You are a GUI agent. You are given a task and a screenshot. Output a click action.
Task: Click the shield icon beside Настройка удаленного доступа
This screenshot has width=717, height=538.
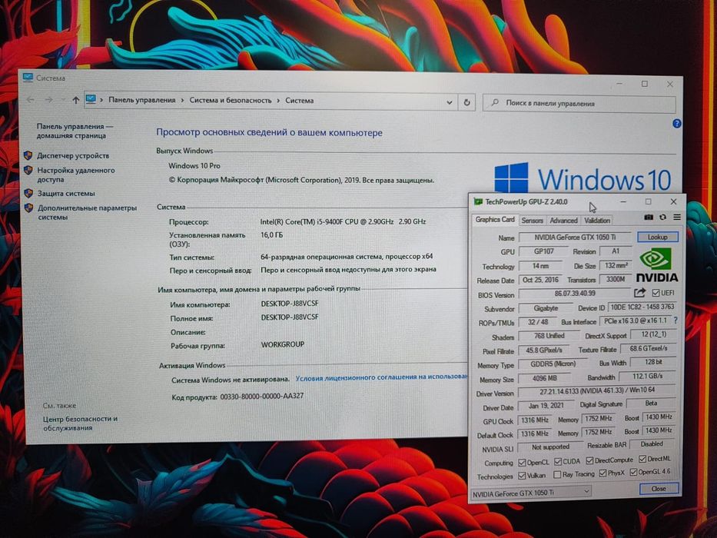click(x=28, y=170)
